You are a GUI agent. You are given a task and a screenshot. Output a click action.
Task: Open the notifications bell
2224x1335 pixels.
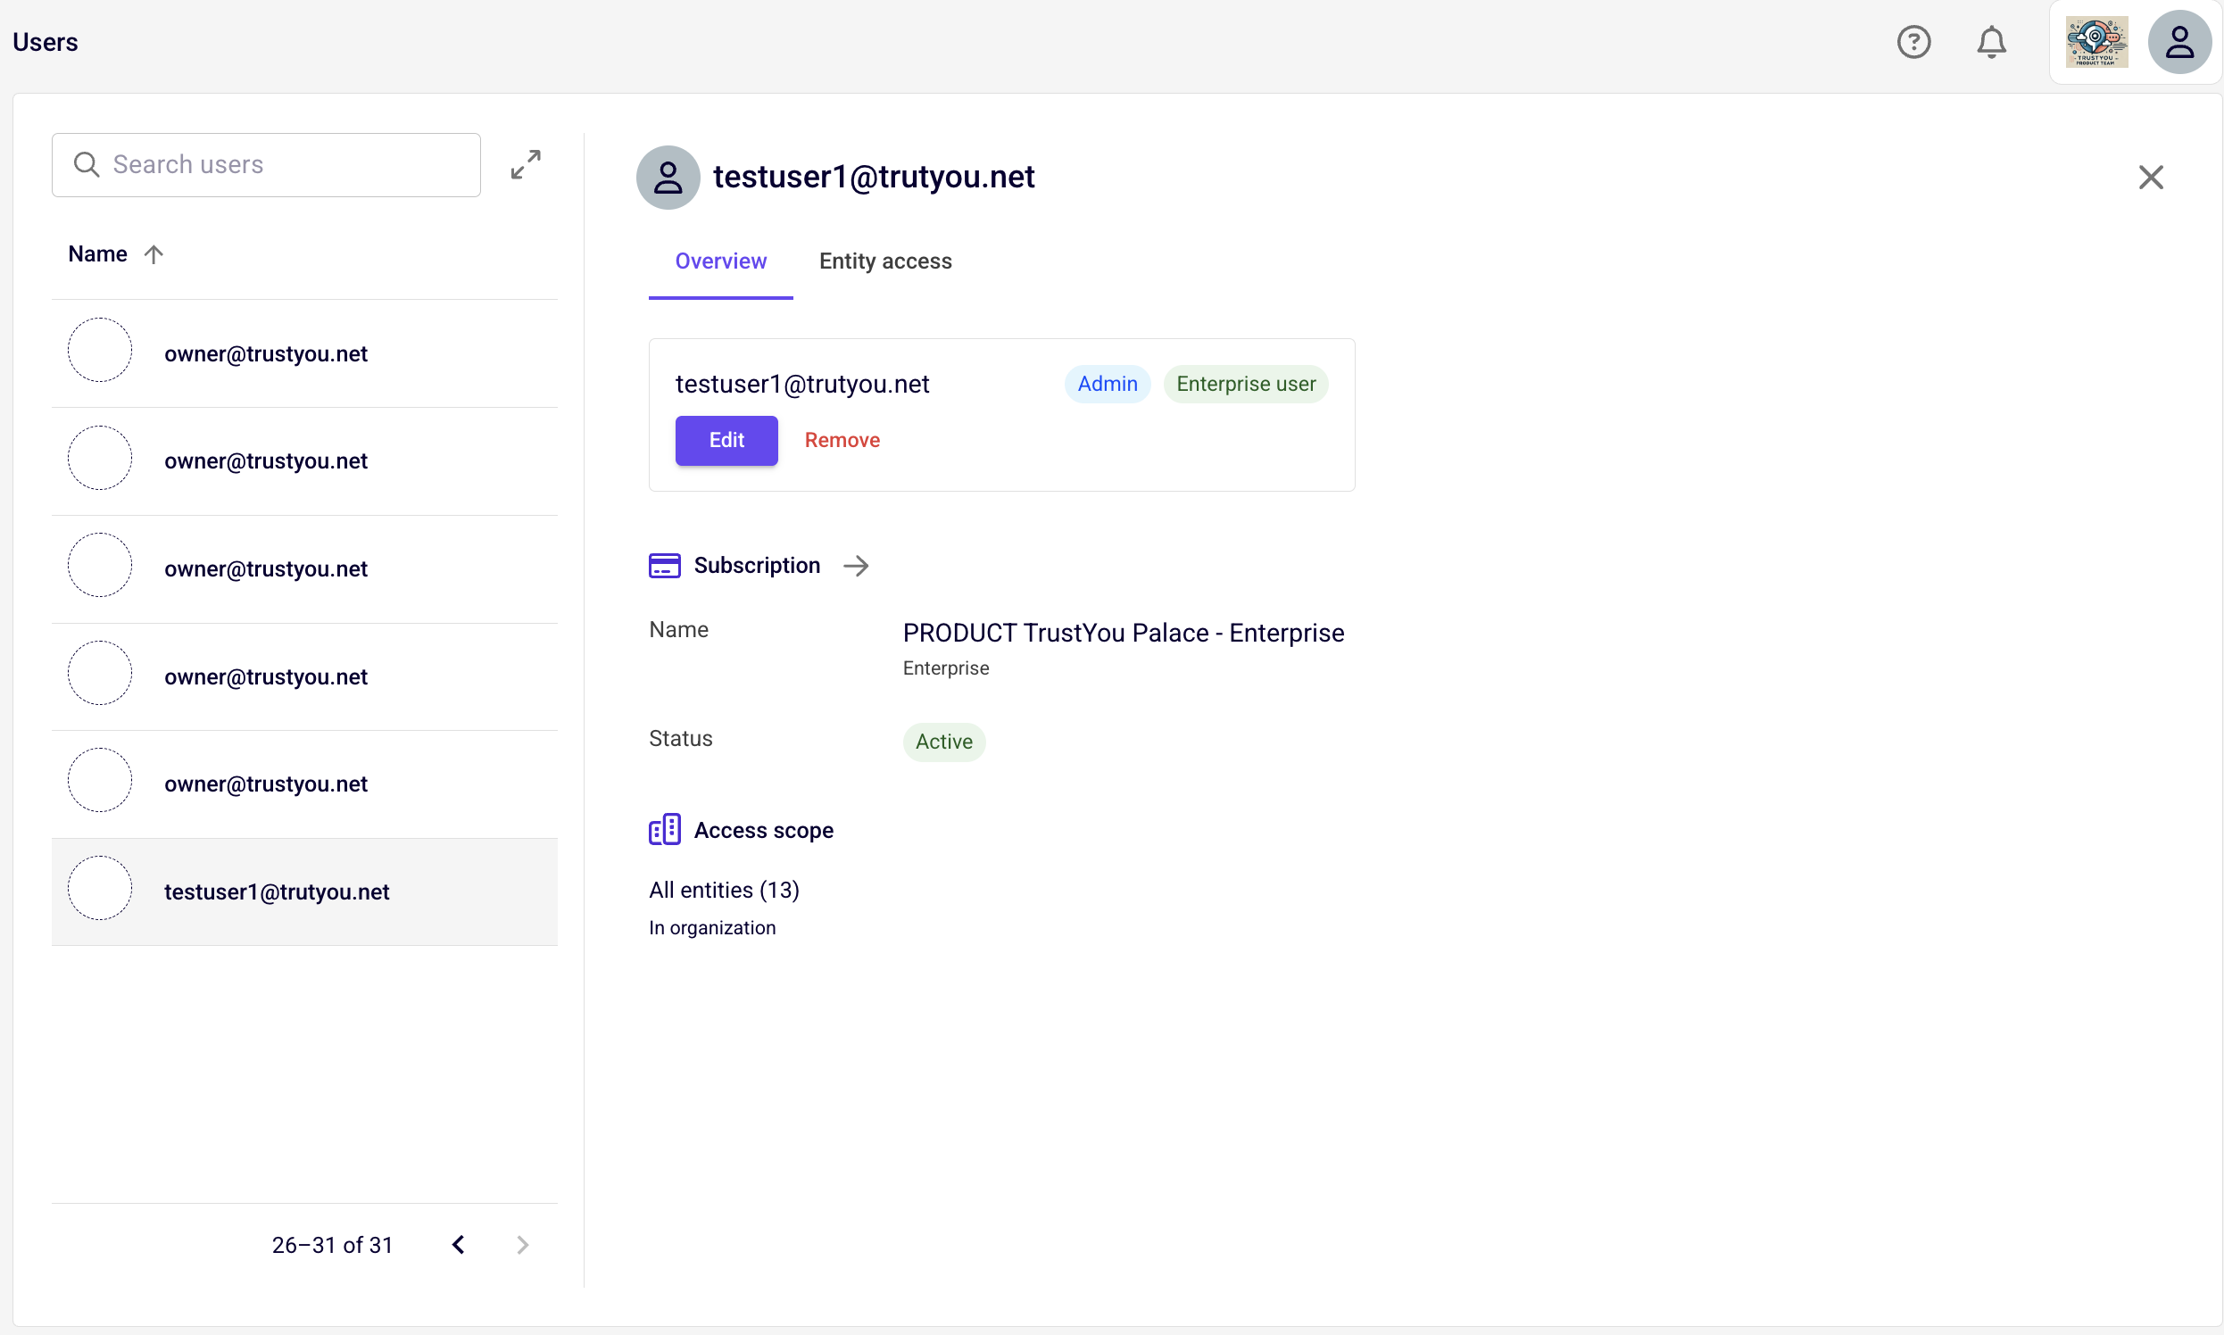point(1991,42)
